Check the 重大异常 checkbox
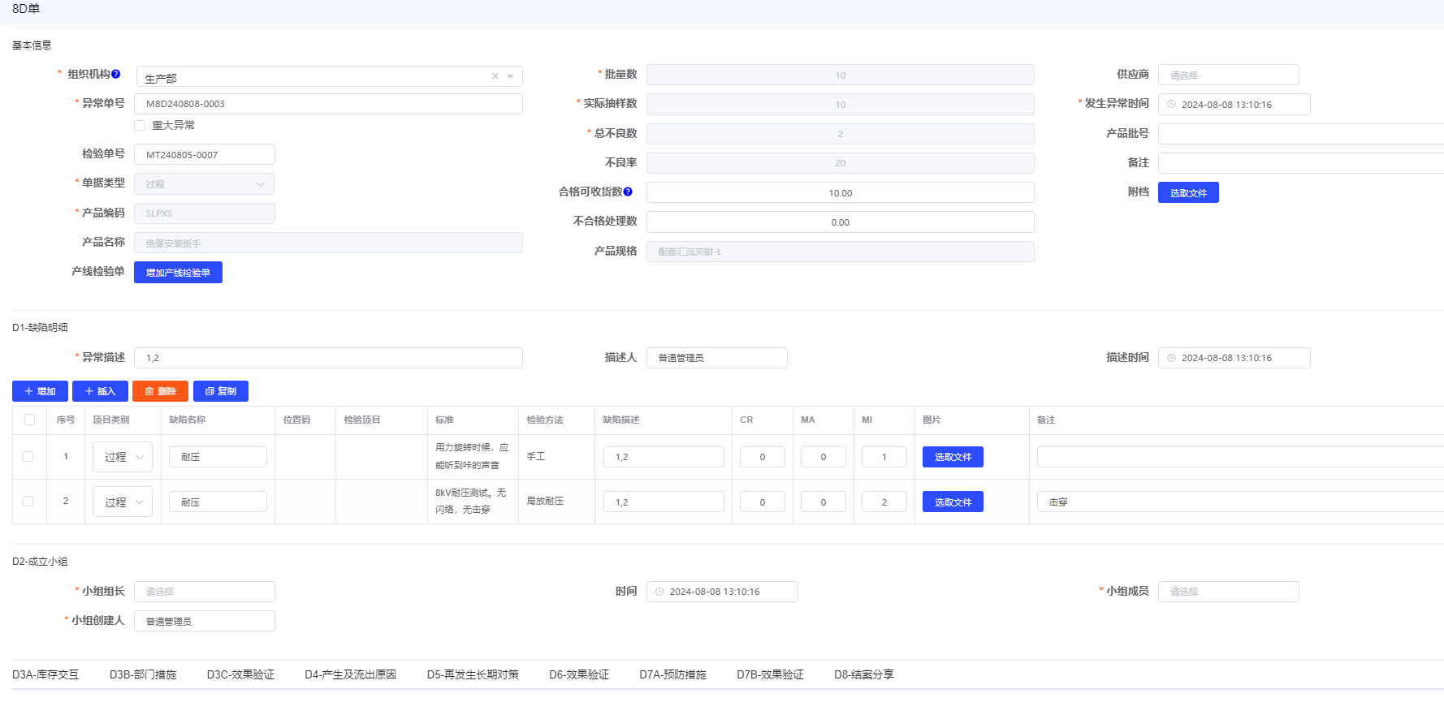This screenshot has height=702, width=1444. (140, 125)
